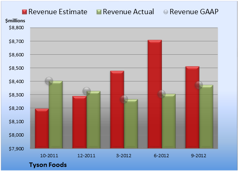Viewport: 238px width, 171px height.
Task: Click the Tyson Foods chart title
Action: tap(48, 165)
